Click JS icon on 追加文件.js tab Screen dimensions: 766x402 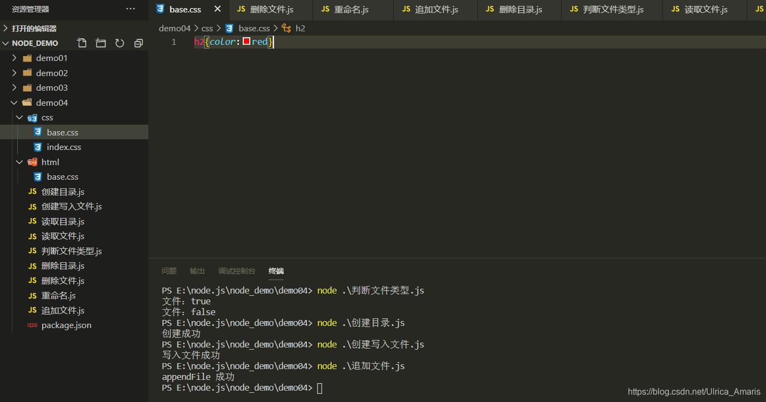406,9
